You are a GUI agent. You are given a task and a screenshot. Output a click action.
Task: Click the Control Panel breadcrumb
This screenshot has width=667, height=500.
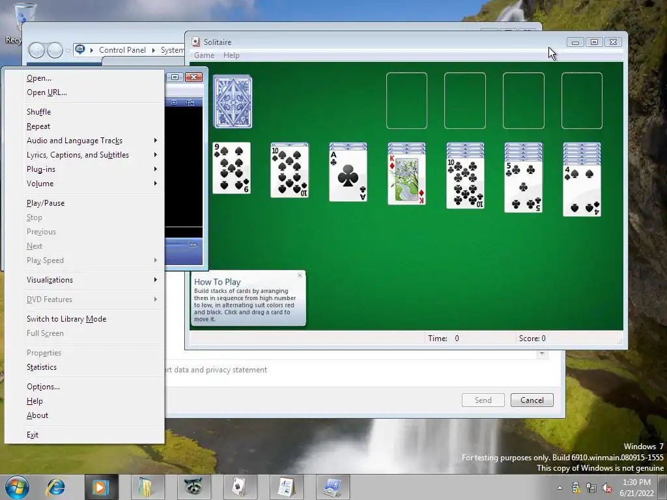pyautogui.click(x=122, y=50)
